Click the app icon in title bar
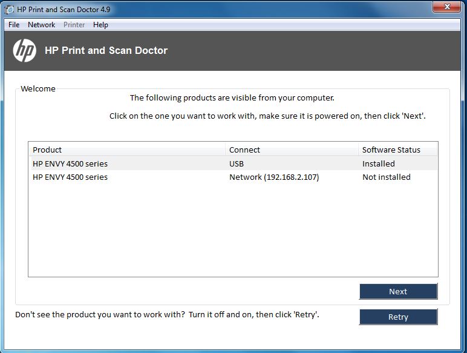This screenshot has width=467, height=353. click(x=9, y=10)
